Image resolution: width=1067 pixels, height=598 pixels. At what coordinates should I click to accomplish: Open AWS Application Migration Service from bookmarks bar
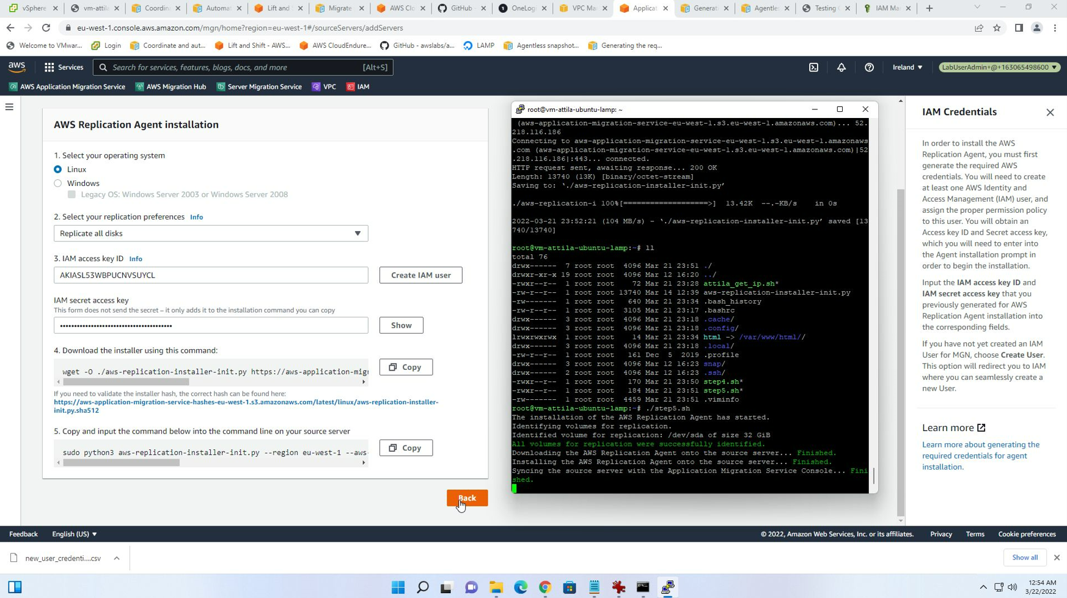pyautogui.click(x=67, y=87)
